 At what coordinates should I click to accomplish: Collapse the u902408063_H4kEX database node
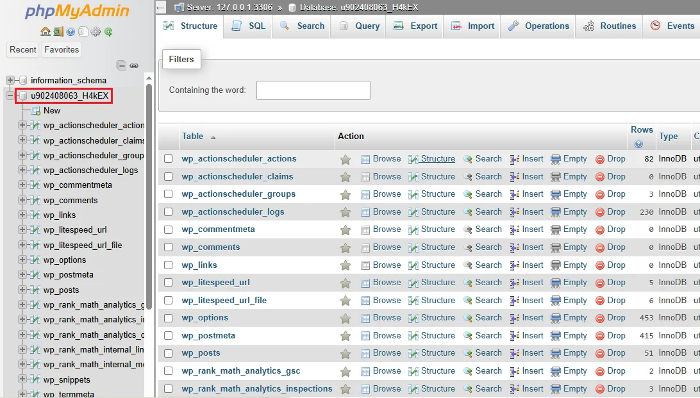click(x=10, y=95)
